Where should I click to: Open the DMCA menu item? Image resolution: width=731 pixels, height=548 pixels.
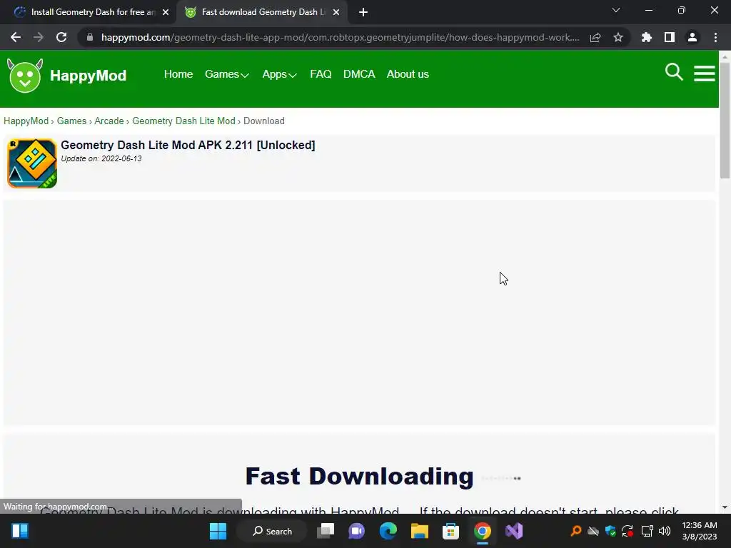[359, 74]
